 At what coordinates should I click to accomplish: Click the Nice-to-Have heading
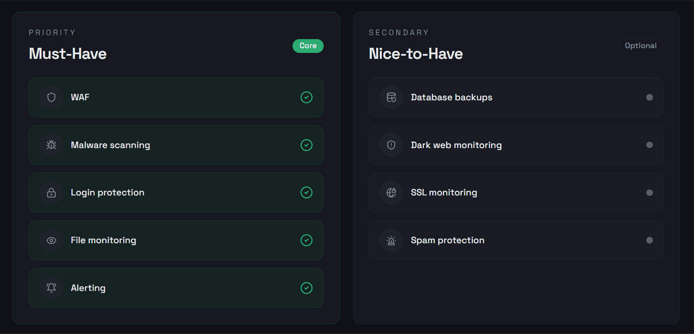tap(416, 54)
